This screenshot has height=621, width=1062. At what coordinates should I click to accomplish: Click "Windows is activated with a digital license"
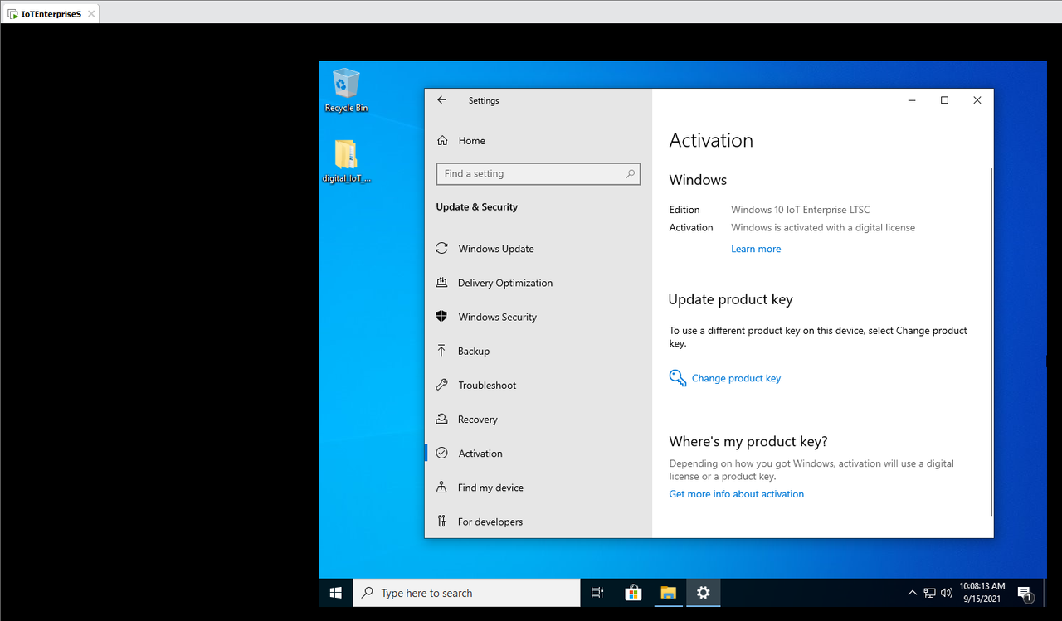pyautogui.click(x=823, y=227)
